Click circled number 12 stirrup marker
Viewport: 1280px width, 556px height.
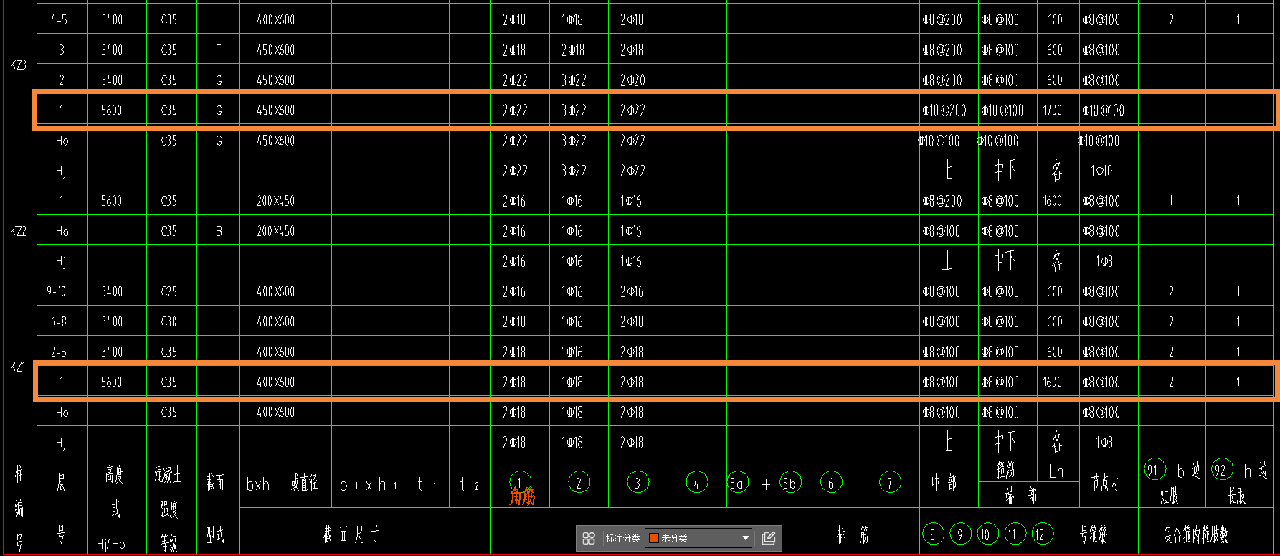coord(1042,534)
